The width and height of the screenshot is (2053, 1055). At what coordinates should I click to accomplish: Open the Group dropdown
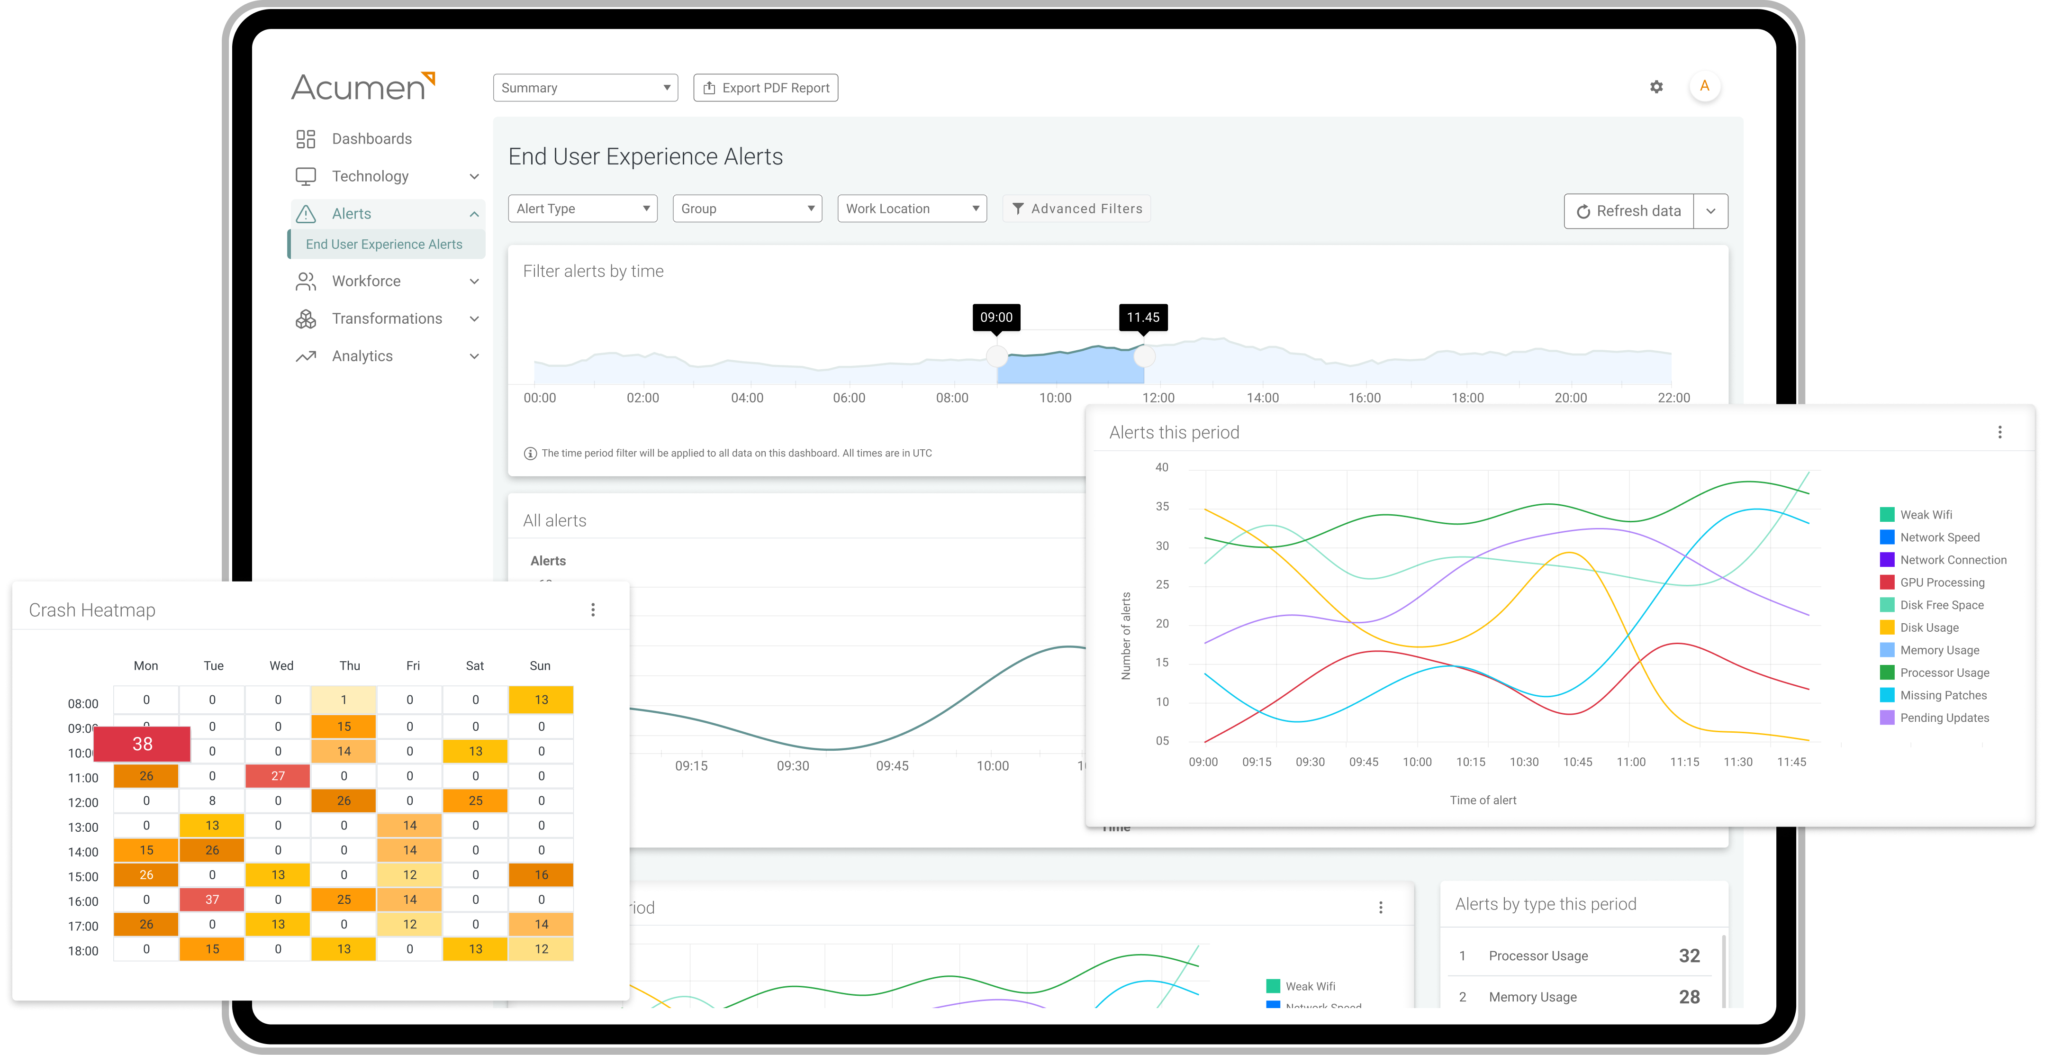pyautogui.click(x=748, y=209)
